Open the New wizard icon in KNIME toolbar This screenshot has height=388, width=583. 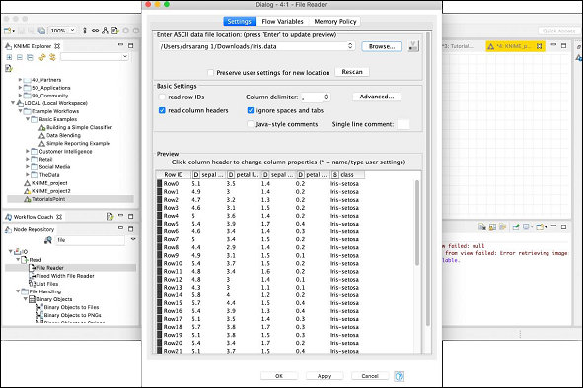[x=8, y=31]
